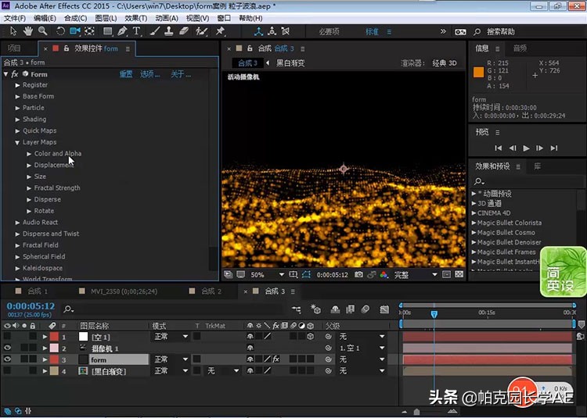Select the Puppet Pin tool
Viewport: 587px width, 418px height.
pyautogui.click(x=220, y=31)
